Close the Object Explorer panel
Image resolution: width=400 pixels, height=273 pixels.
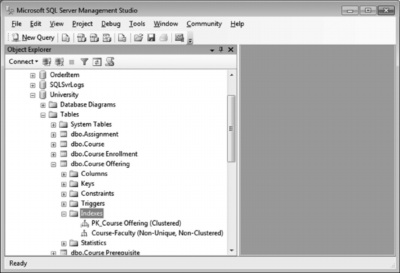click(231, 50)
